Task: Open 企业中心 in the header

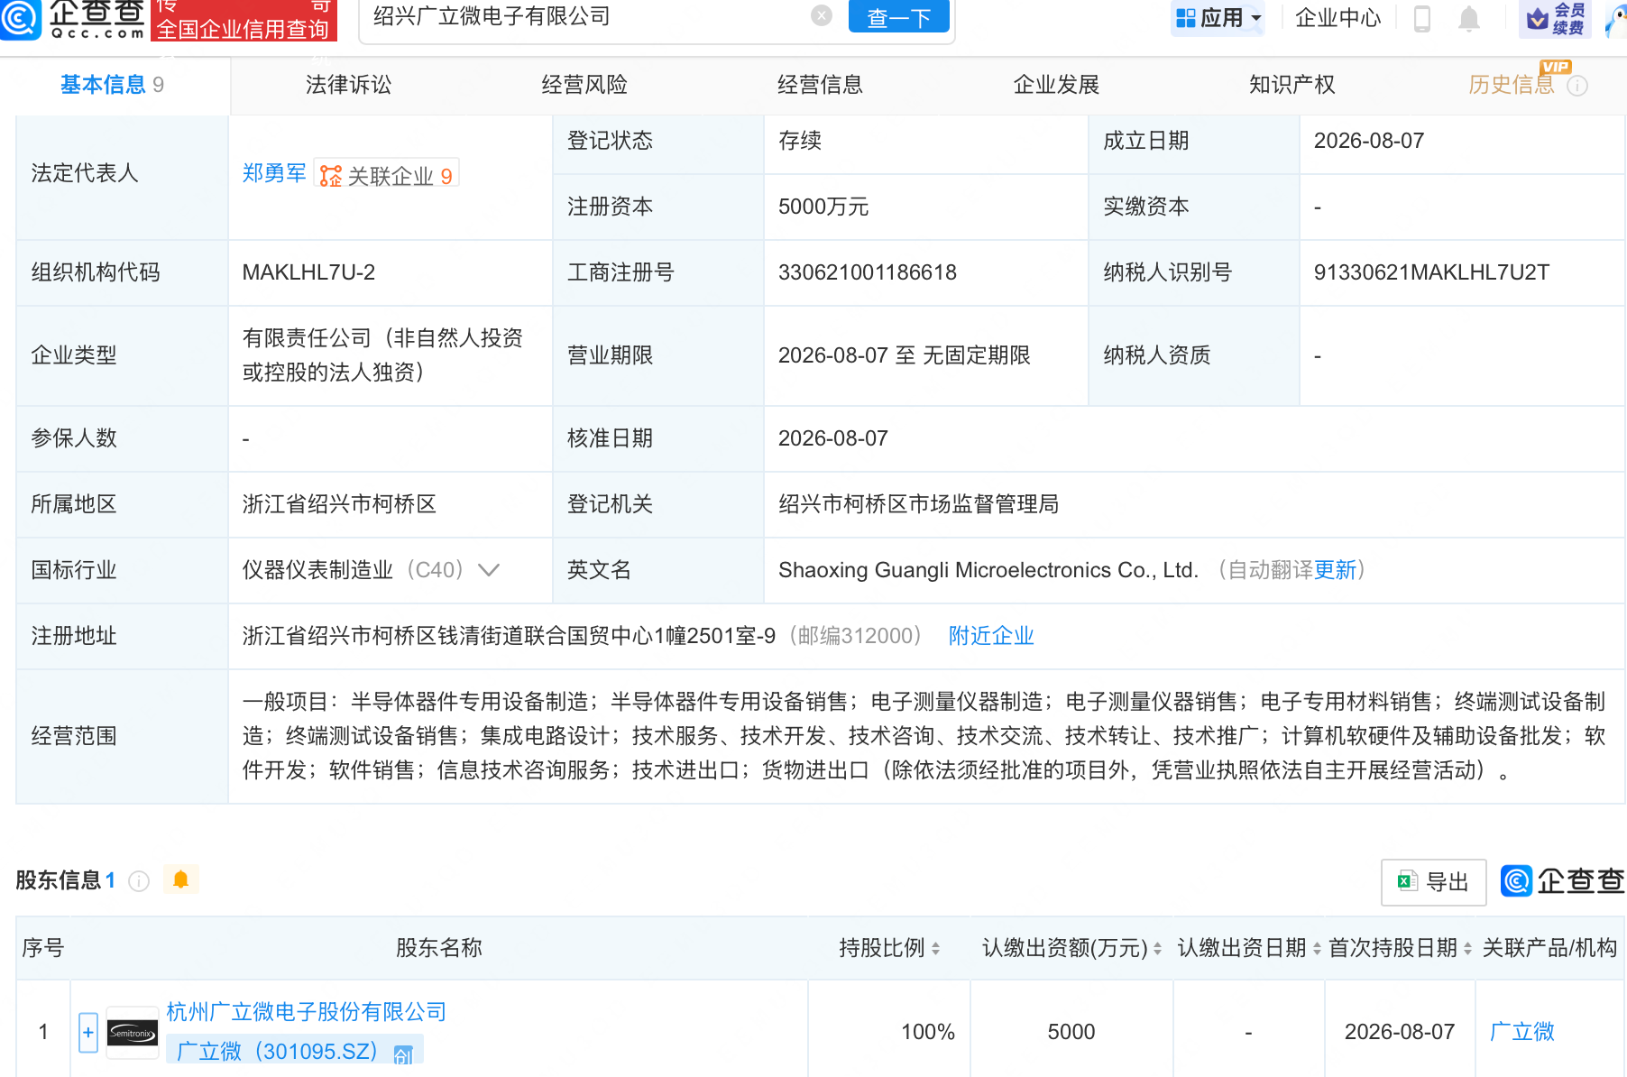Action: point(1338,18)
